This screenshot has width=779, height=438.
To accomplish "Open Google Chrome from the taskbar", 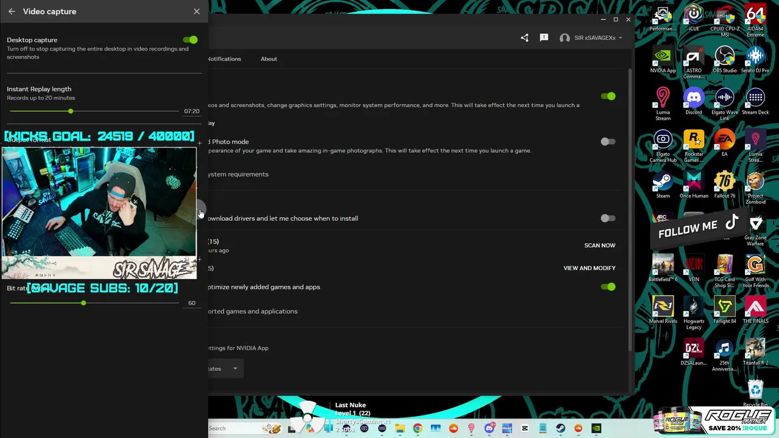I will pos(417,428).
